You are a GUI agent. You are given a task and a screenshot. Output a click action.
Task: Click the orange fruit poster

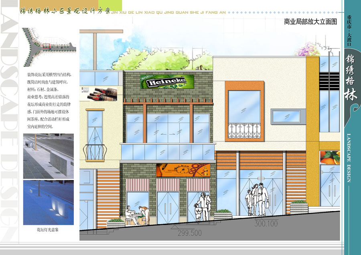(330, 158)
